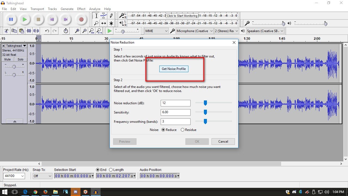Click the Undo arrow icon
The width and height of the screenshot is (348, 196).
pyautogui.click(x=47, y=31)
